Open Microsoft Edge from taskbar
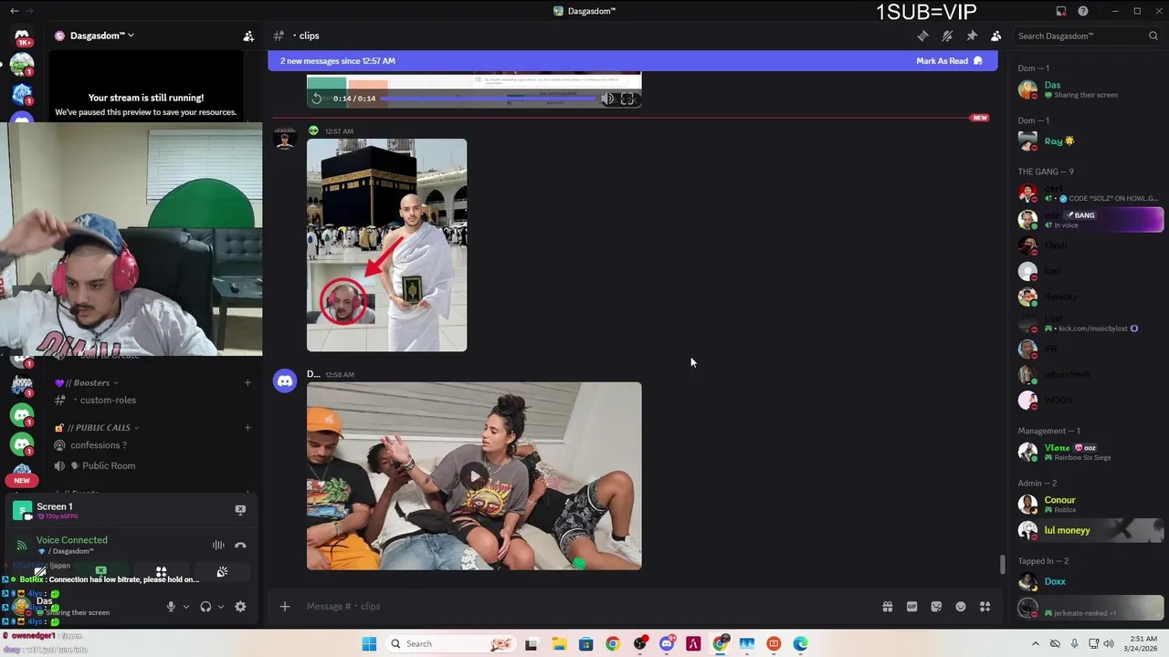Viewport: 1169px width, 657px height. [800, 644]
